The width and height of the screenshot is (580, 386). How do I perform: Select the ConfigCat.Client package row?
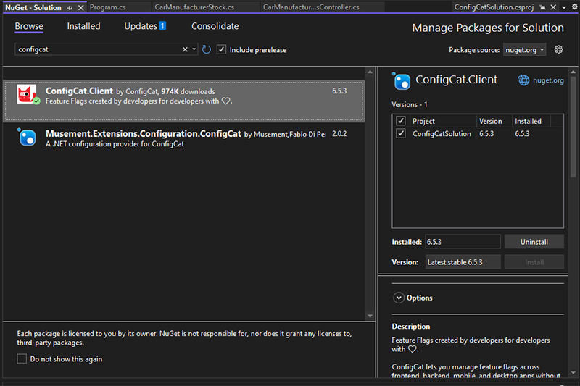pyautogui.click(x=183, y=101)
